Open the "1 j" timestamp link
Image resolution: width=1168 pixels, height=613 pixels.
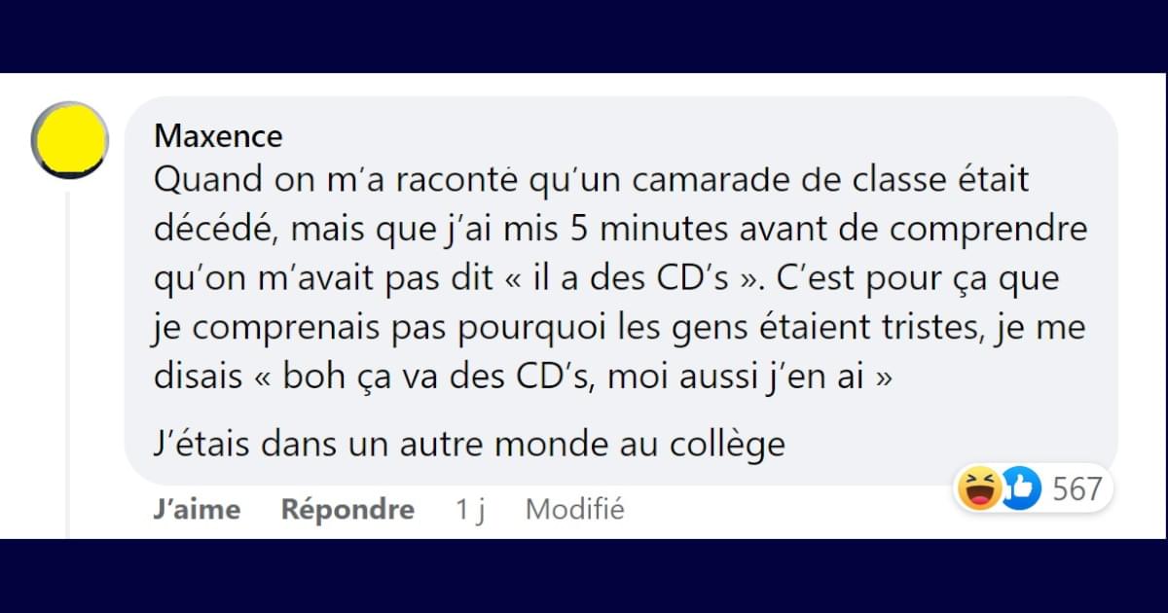pos(470,509)
